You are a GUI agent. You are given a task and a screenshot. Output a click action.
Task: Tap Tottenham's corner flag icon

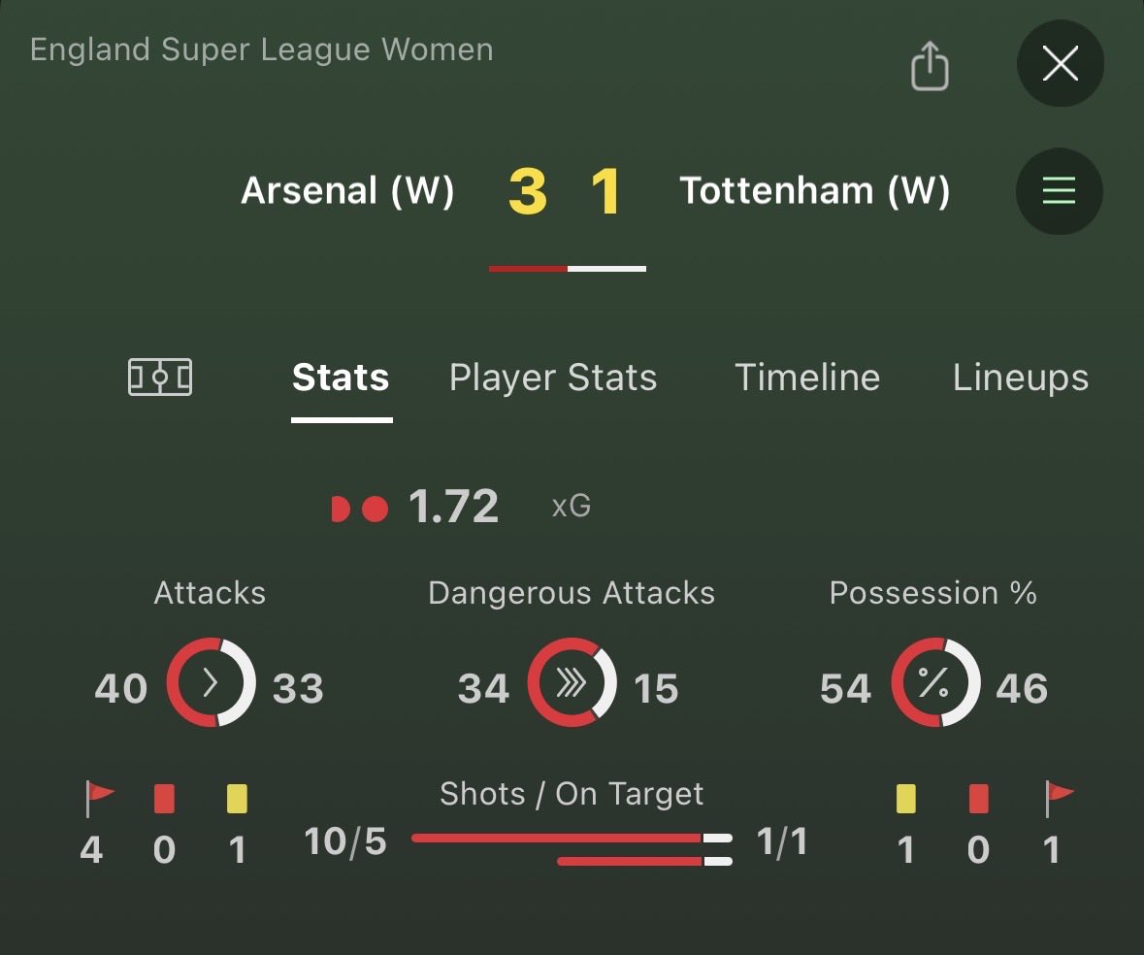point(1058,798)
